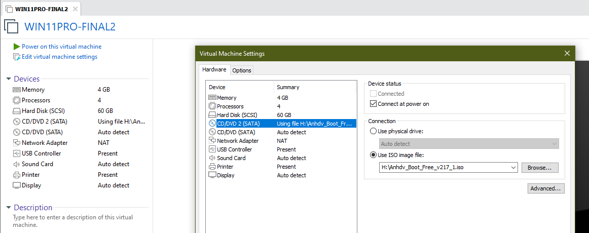The height and width of the screenshot is (233, 589).
Task: Collapse the Devices section
Action: click(x=9, y=79)
